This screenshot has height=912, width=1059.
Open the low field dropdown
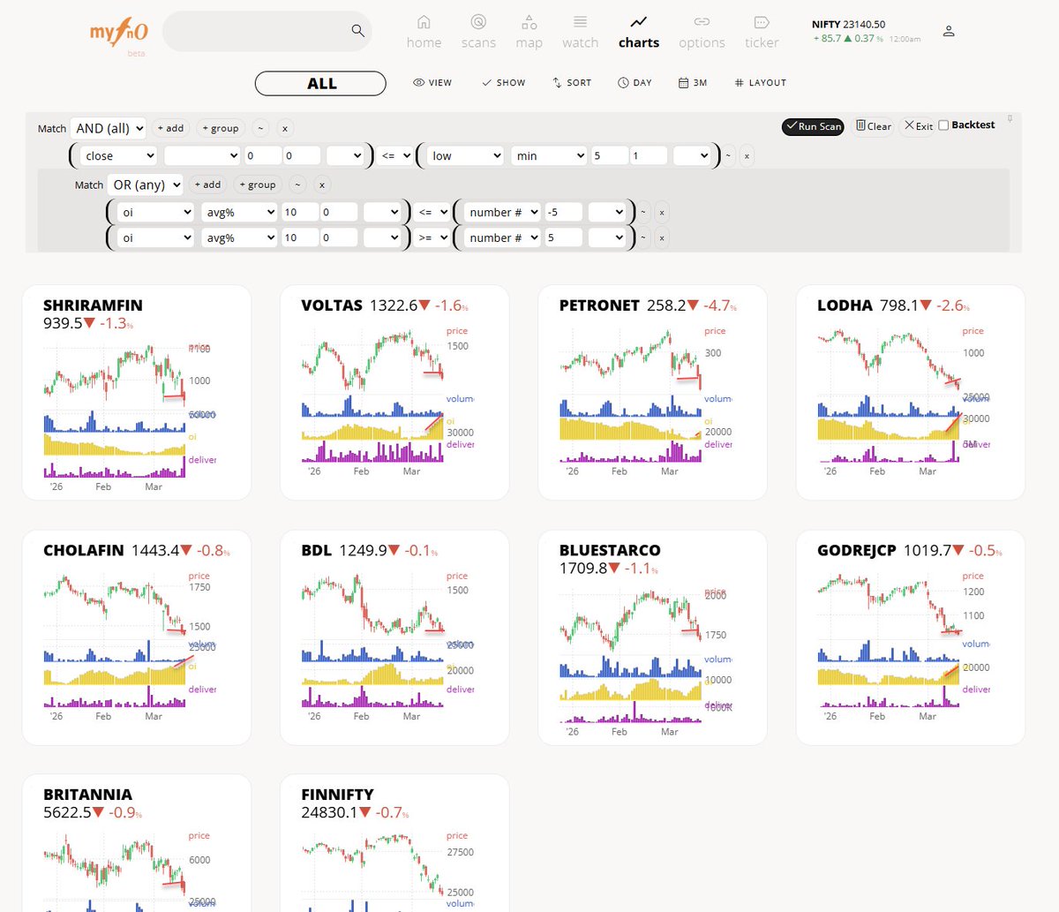(466, 155)
